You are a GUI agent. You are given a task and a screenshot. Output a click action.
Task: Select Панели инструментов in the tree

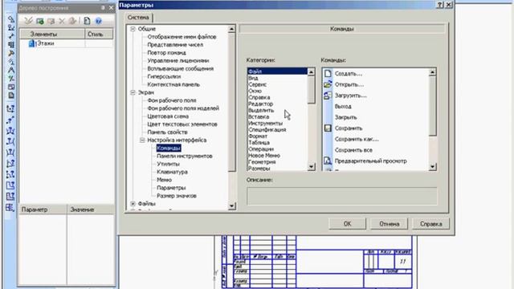184,156
